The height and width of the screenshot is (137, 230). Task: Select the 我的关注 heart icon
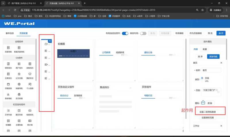point(30,74)
